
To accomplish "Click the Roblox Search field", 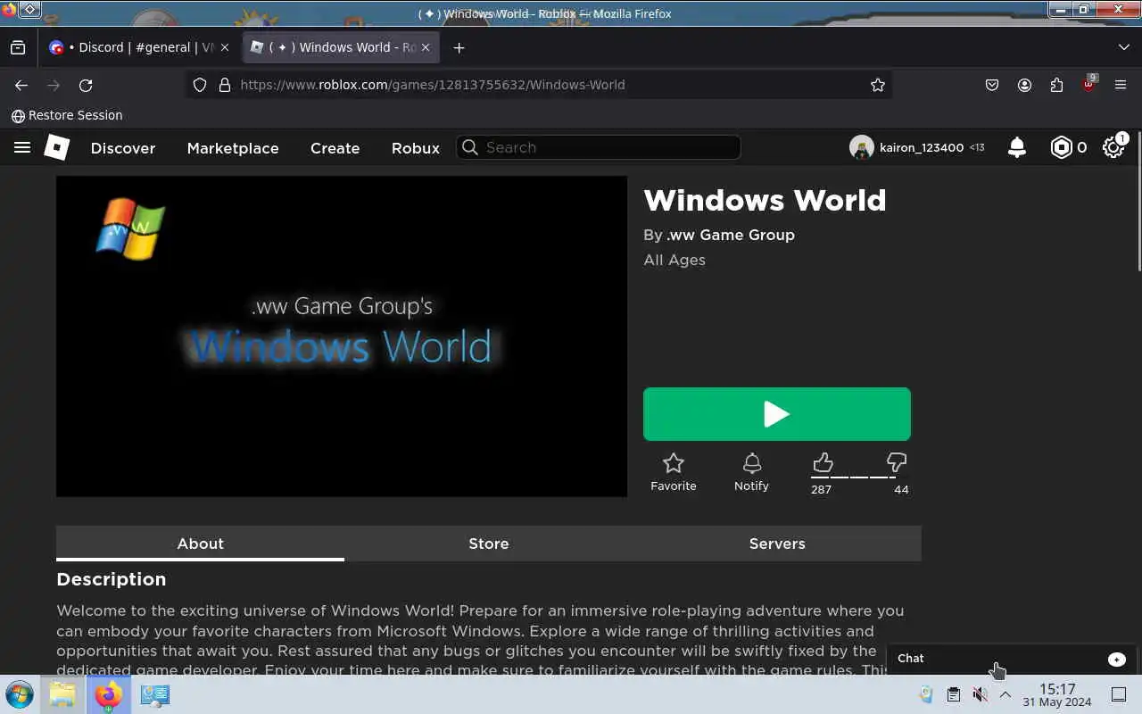I will pos(599,147).
